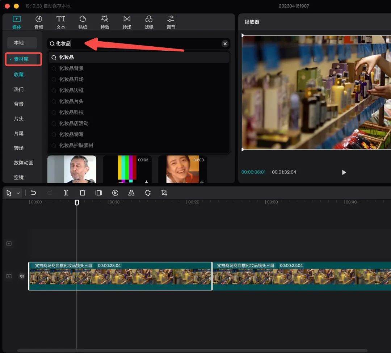Select 转场 category in library sidebar
391x353 pixels.
pos(19,148)
